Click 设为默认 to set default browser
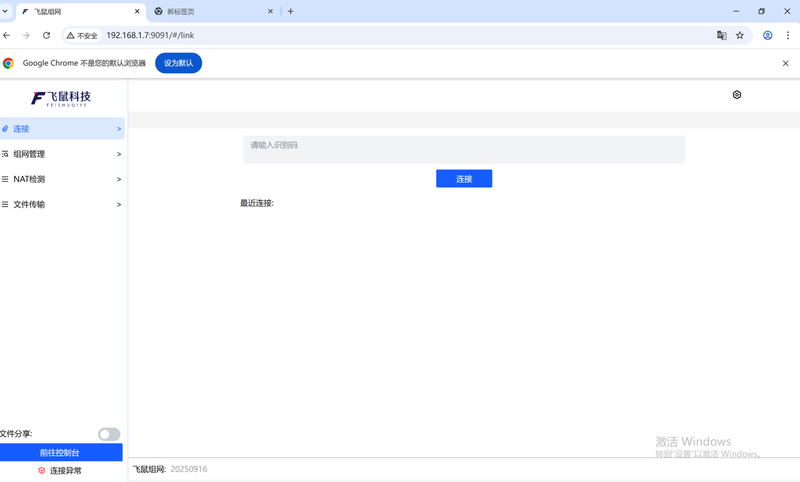 coord(178,63)
